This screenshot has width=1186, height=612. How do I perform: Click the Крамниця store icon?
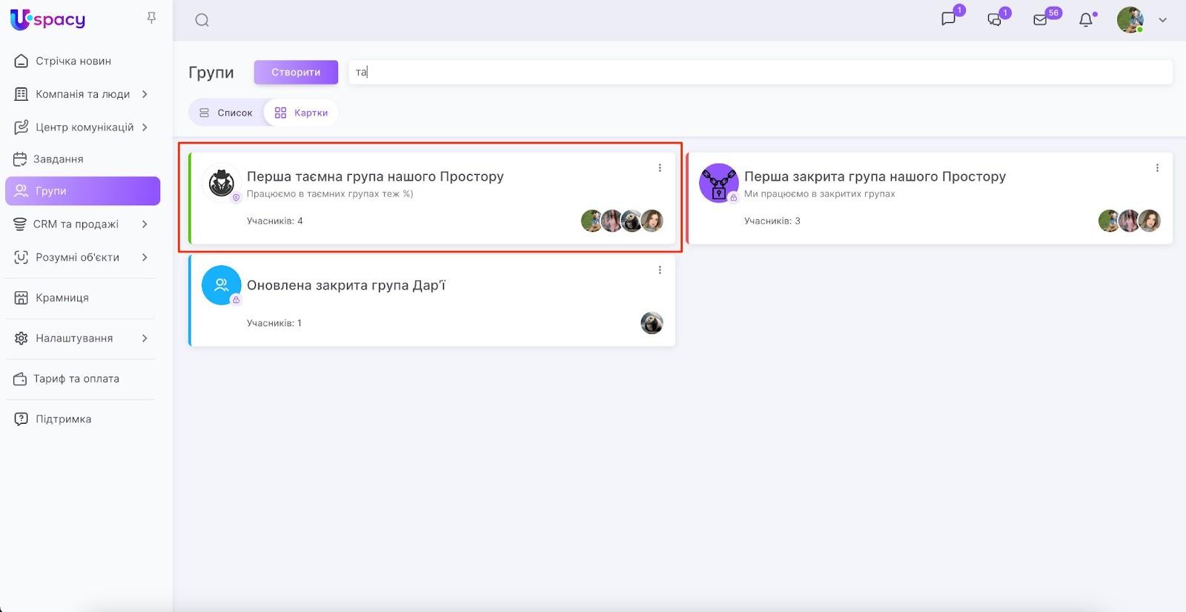(x=21, y=298)
